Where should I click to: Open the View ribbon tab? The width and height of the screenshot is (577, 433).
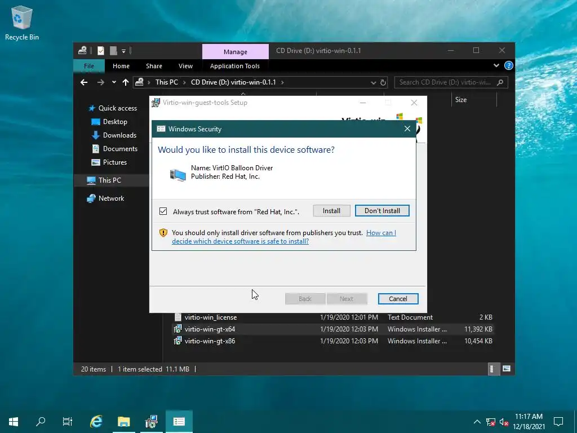(x=185, y=66)
